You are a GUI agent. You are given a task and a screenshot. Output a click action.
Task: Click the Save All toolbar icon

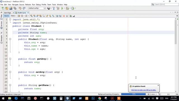[x=15, y=8]
